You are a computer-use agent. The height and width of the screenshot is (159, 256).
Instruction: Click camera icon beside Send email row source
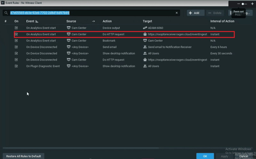(68, 47)
